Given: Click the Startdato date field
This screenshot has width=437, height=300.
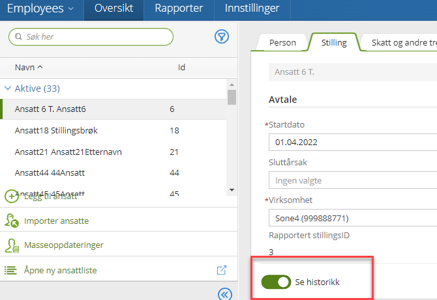Looking at the screenshot, I should pyautogui.click(x=353, y=142).
